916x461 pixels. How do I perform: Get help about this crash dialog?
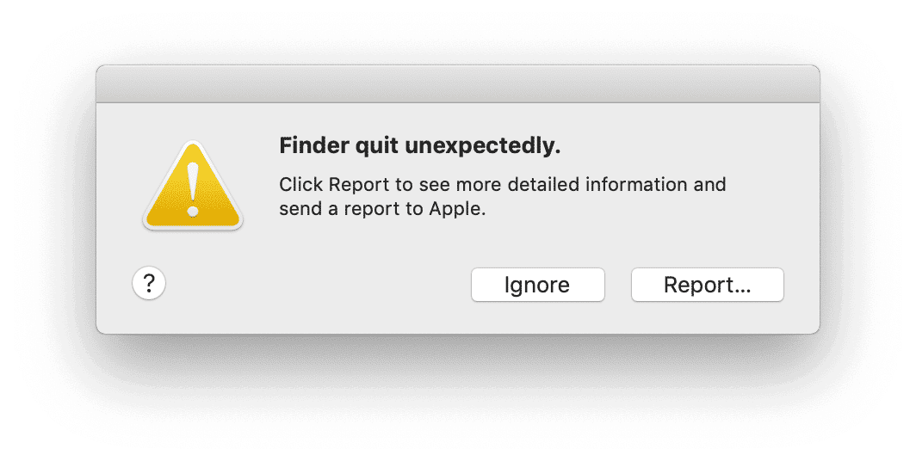tap(149, 283)
